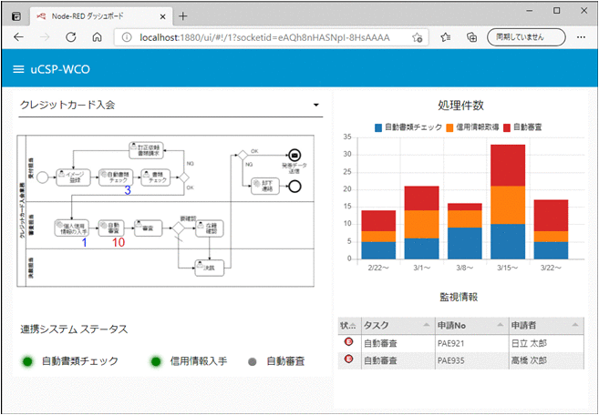The height and width of the screenshot is (415, 599).
Task: Click the 発番データ送信 end event icon
Action: [294, 155]
